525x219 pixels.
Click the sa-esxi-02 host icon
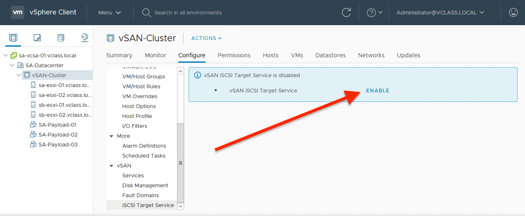coord(34,95)
